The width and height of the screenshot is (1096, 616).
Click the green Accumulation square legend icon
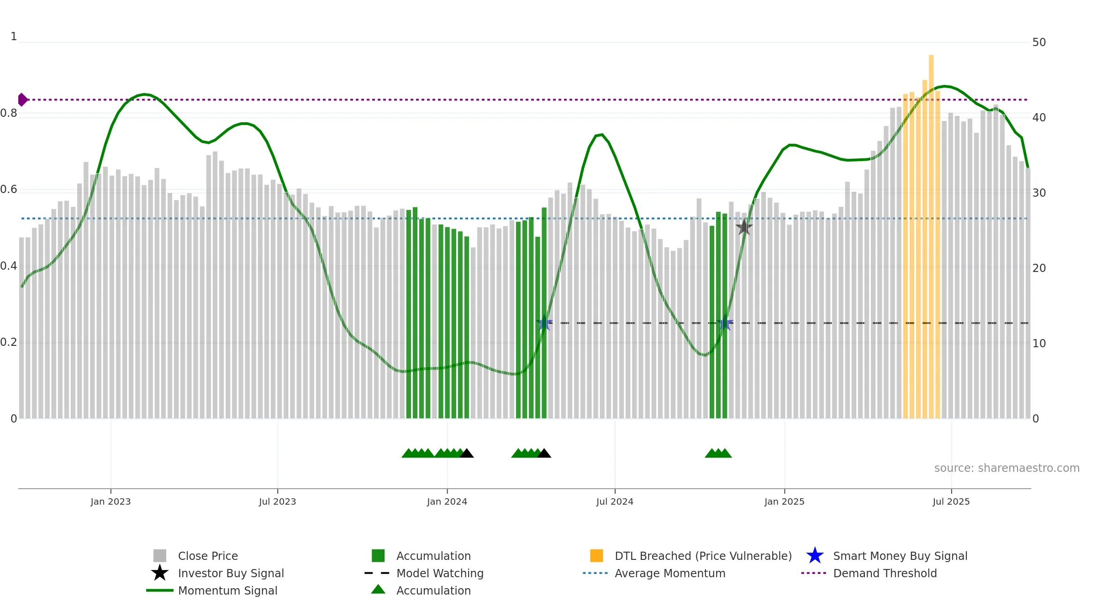tap(378, 555)
